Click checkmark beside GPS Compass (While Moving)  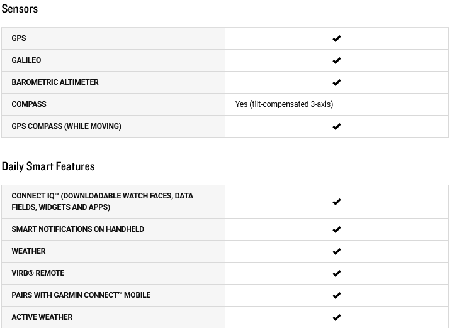[x=337, y=126]
